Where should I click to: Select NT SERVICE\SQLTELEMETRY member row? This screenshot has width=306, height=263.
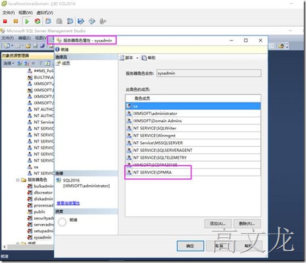click(x=193, y=158)
